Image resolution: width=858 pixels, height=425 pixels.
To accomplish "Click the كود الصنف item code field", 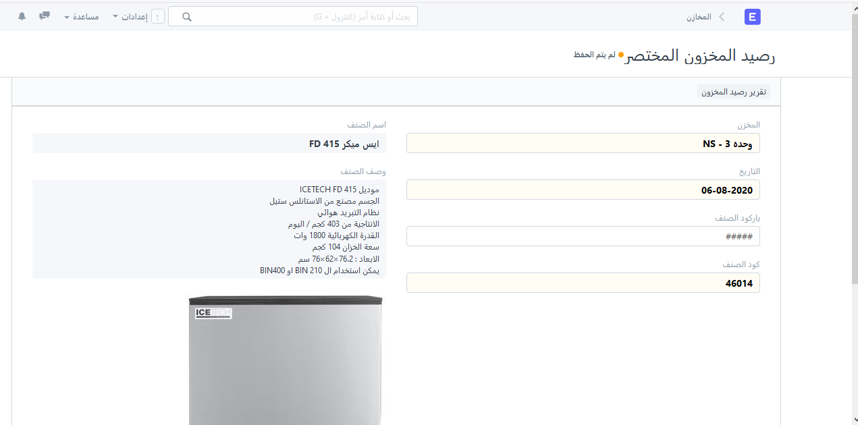I will [x=583, y=283].
